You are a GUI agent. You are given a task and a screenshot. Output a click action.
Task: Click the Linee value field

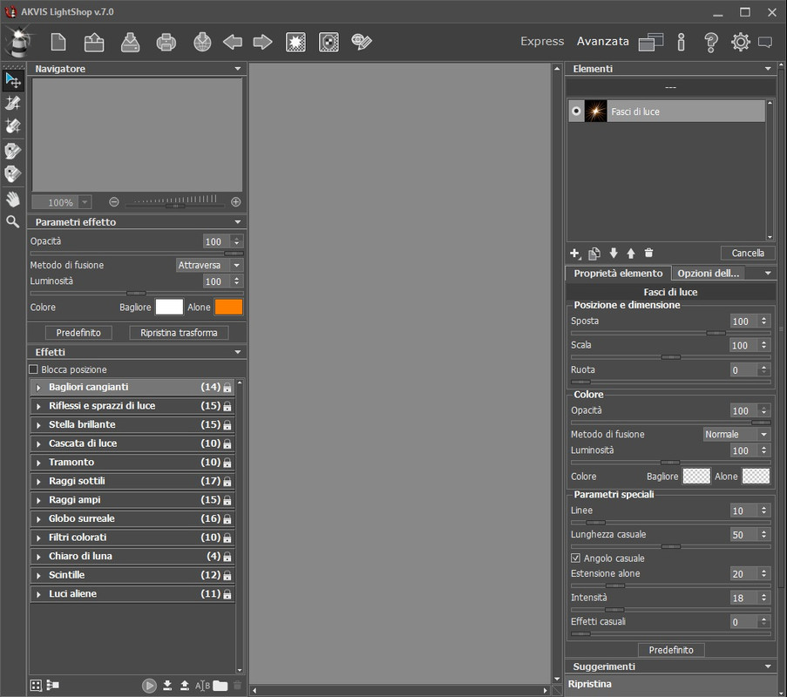click(743, 511)
